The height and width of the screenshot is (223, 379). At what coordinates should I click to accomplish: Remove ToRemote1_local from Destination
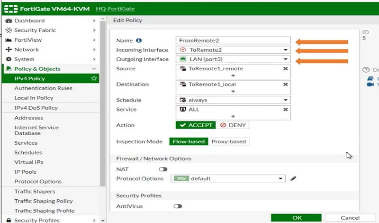tap(286, 84)
